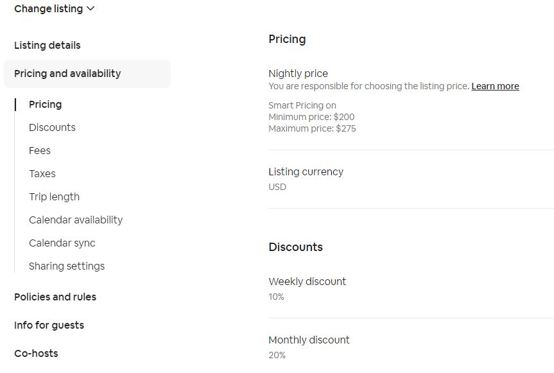Select Calendar sync option

click(x=62, y=243)
